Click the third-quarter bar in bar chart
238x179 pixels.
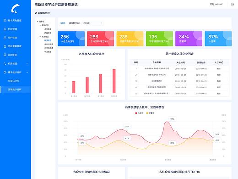tap(101, 84)
